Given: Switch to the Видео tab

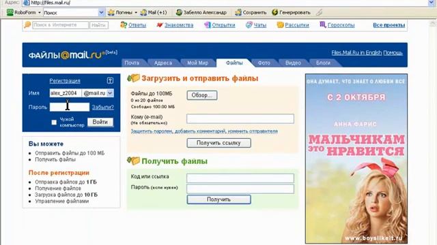Looking at the screenshot, I should point(293,63).
